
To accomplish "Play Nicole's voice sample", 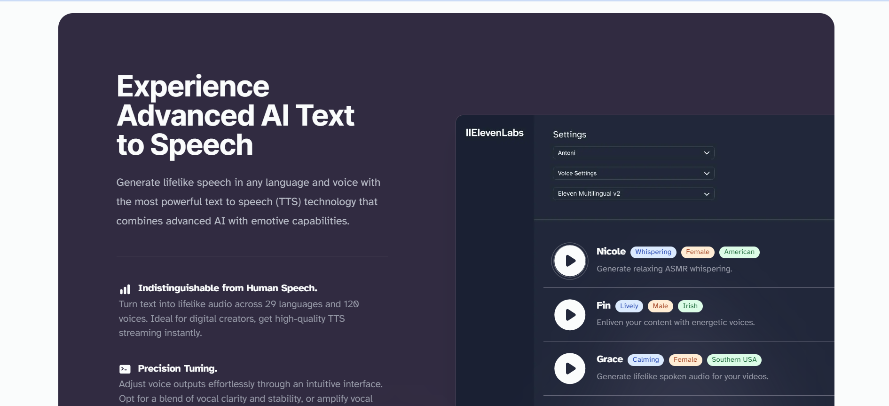I will [569, 261].
